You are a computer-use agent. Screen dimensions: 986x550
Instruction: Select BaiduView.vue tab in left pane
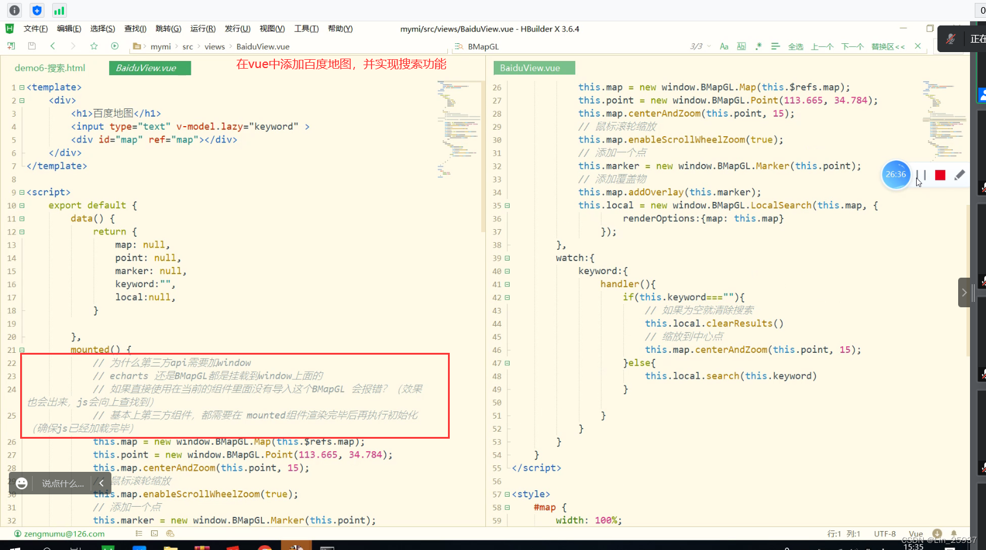coord(150,68)
